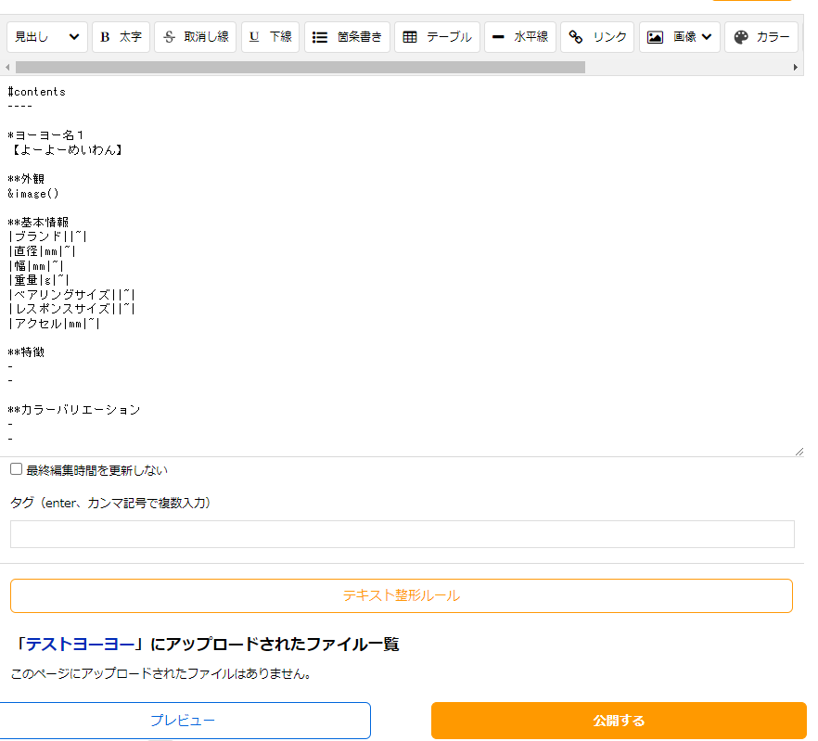Insert a horizontal rule with 水平線
This screenshot has width=818, height=741.
point(520,37)
